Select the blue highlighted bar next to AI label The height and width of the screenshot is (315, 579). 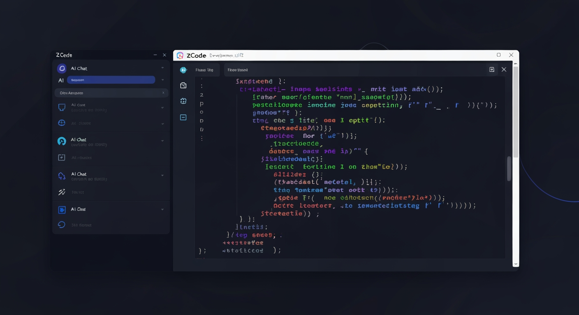[111, 80]
